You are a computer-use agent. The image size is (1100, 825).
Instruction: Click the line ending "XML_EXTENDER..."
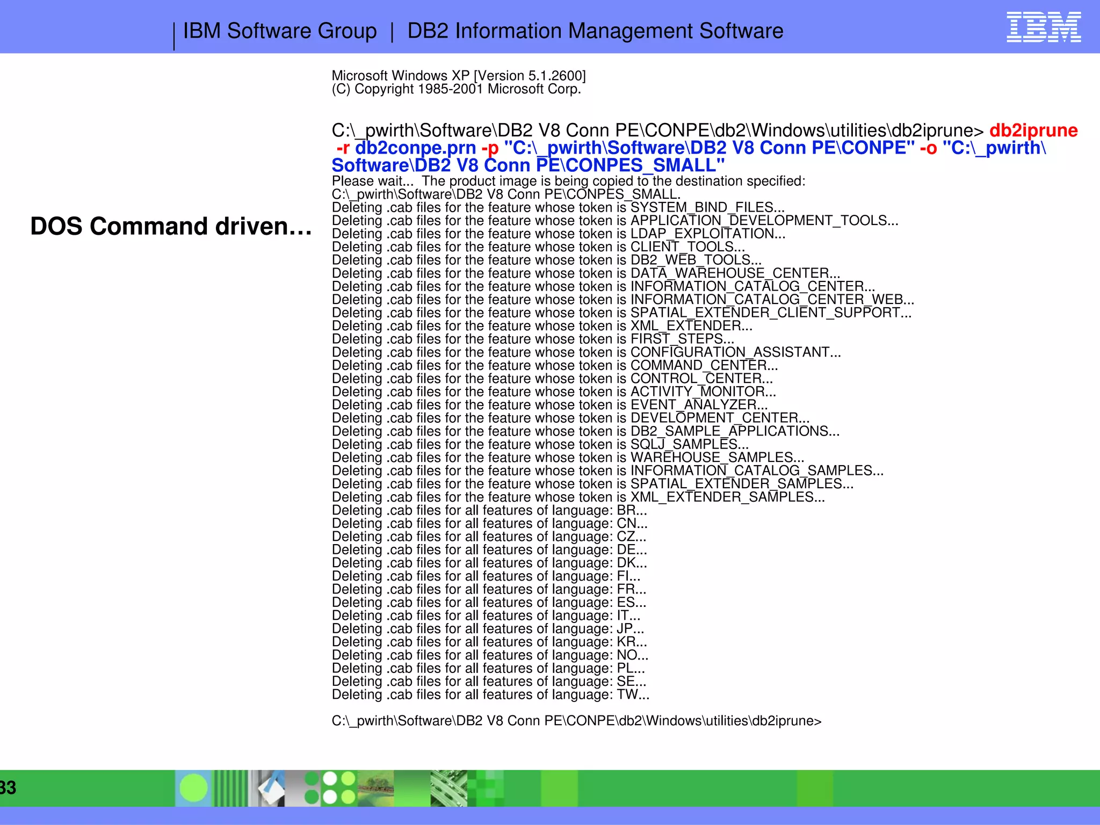[x=542, y=326]
